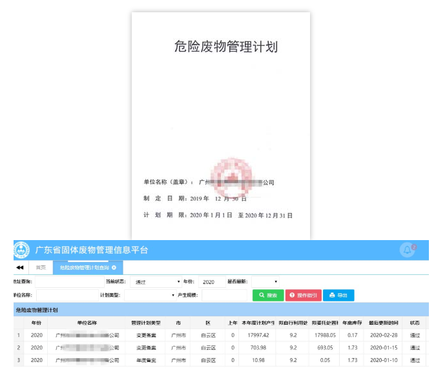
Task: Click the green 搜索 button
Action: tap(268, 295)
